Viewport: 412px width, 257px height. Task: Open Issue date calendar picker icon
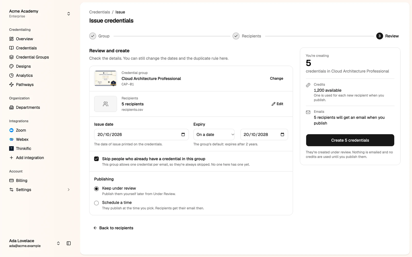(x=183, y=134)
